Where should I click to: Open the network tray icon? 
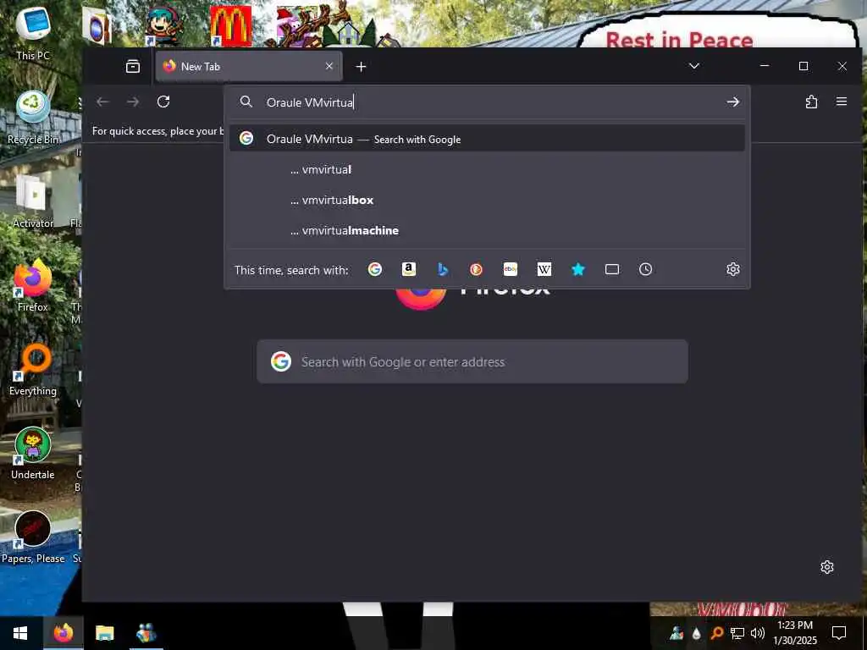click(737, 633)
